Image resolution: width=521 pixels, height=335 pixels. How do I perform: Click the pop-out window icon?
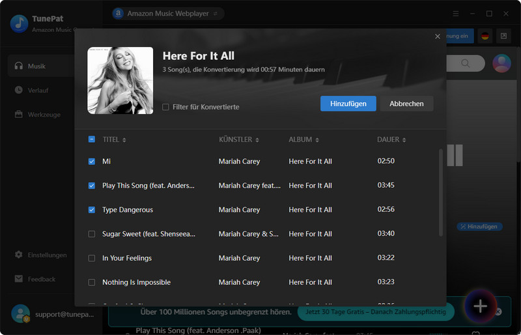coord(503,36)
